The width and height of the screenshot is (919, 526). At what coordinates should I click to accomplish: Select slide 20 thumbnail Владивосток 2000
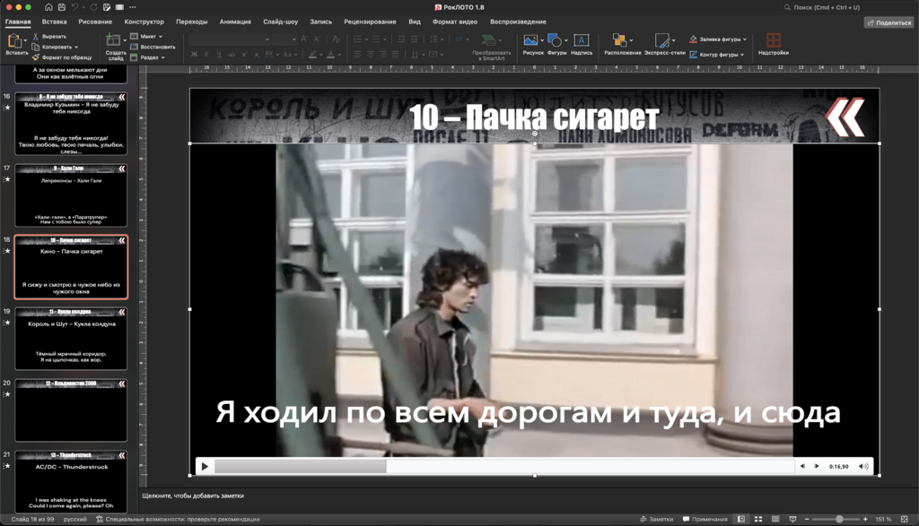pyautogui.click(x=71, y=410)
